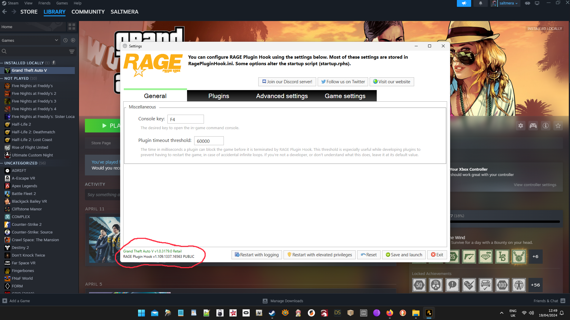570x320 pixels.
Task: Switch to the Plugins tab
Action: click(218, 96)
